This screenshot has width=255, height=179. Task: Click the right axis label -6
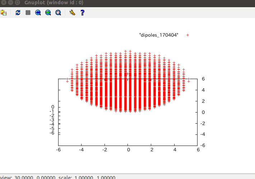click(203, 145)
